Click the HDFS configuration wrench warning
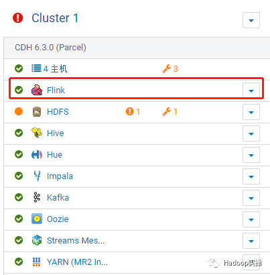270x275 pixels. pyautogui.click(x=170, y=111)
